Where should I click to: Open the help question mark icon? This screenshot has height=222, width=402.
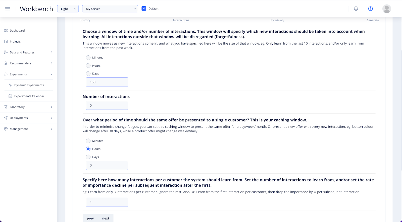[370, 9]
